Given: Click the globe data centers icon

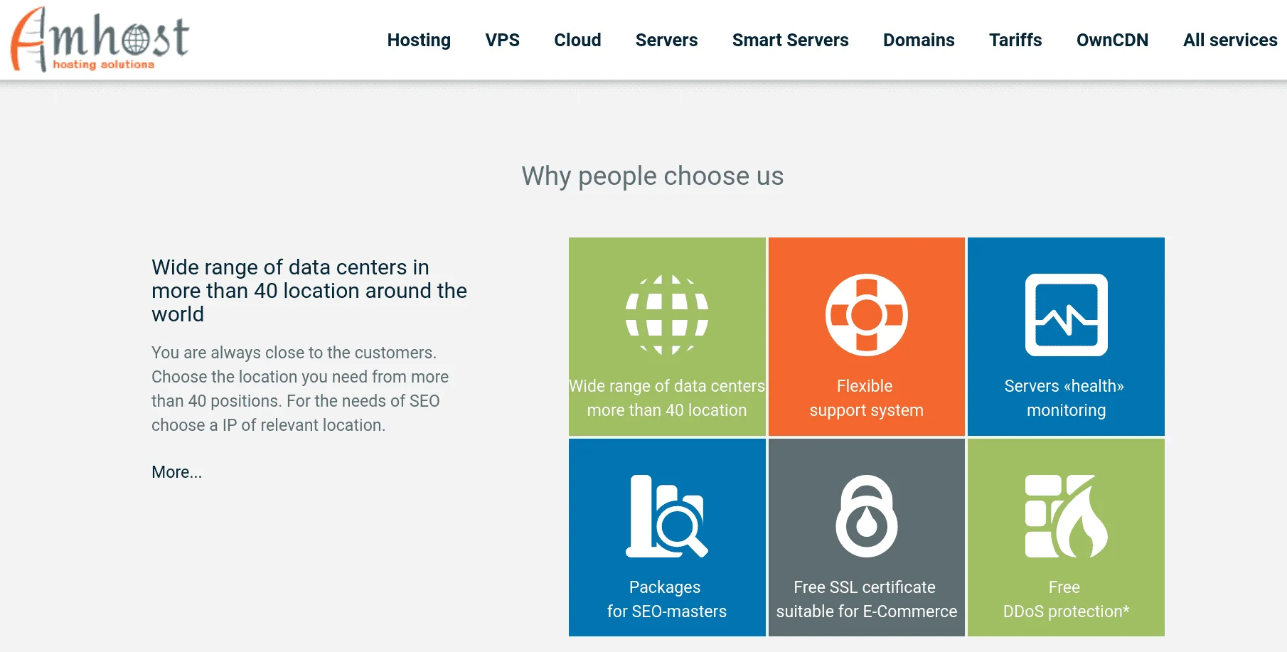Looking at the screenshot, I should (x=666, y=315).
